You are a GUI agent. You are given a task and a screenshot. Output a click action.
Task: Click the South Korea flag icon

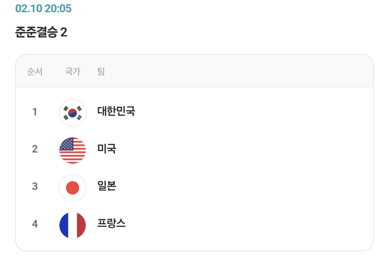pos(72,113)
